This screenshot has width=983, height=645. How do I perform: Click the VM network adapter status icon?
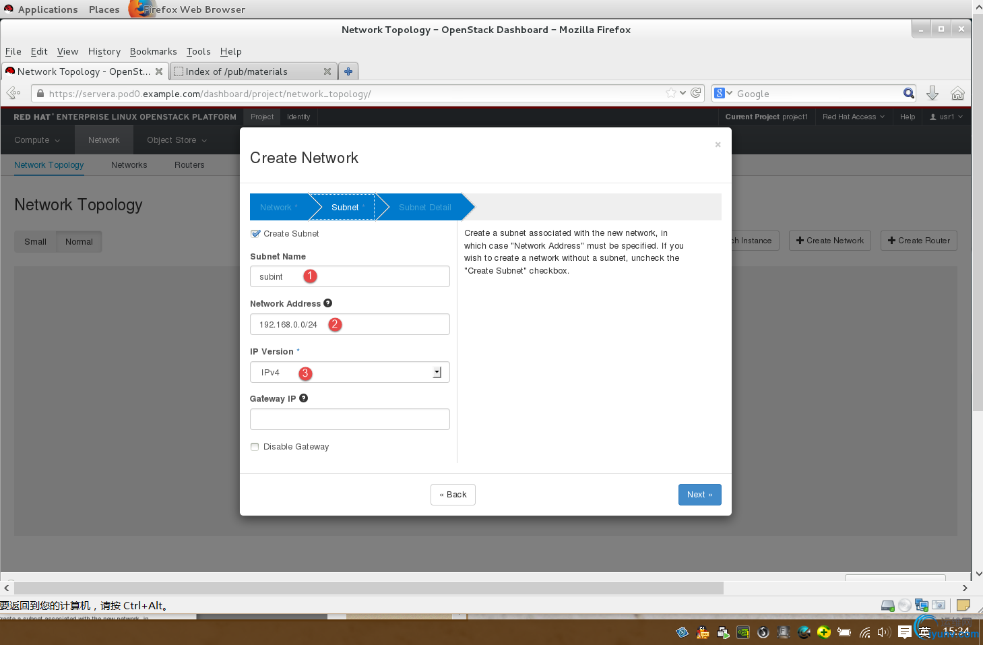click(921, 605)
